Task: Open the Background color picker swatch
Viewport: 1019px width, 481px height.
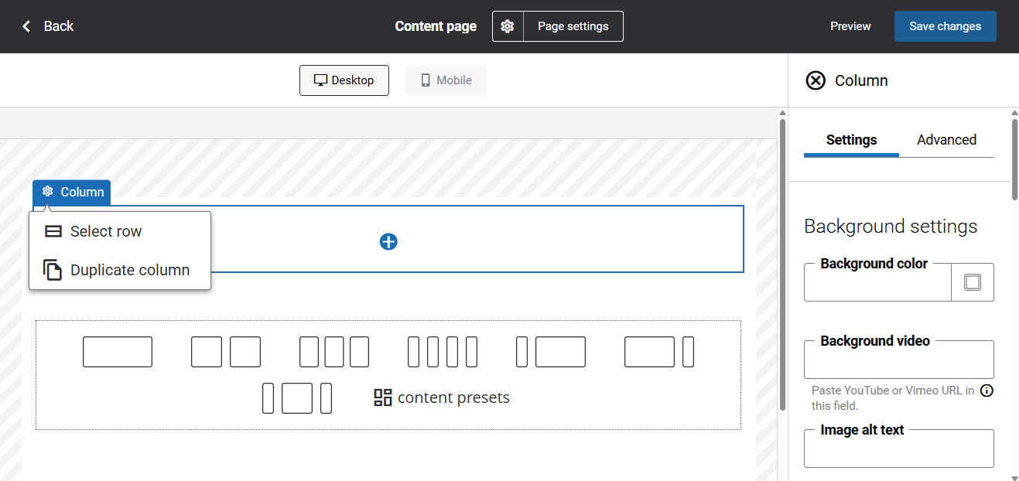Action: pos(973,282)
